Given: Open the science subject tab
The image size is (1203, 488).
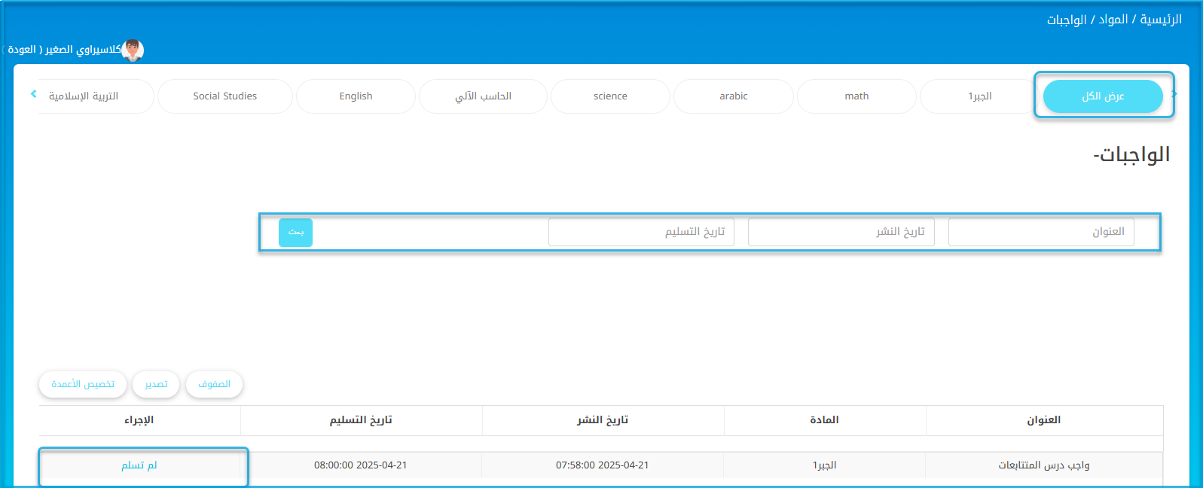Looking at the screenshot, I should pos(610,96).
